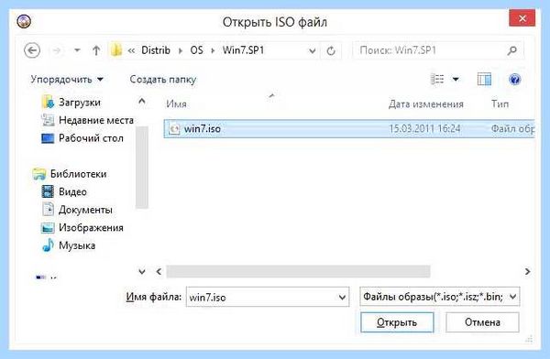Go back with the Back arrow button
This screenshot has height=359, width=550.
pyautogui.click(x=32, y=50)
